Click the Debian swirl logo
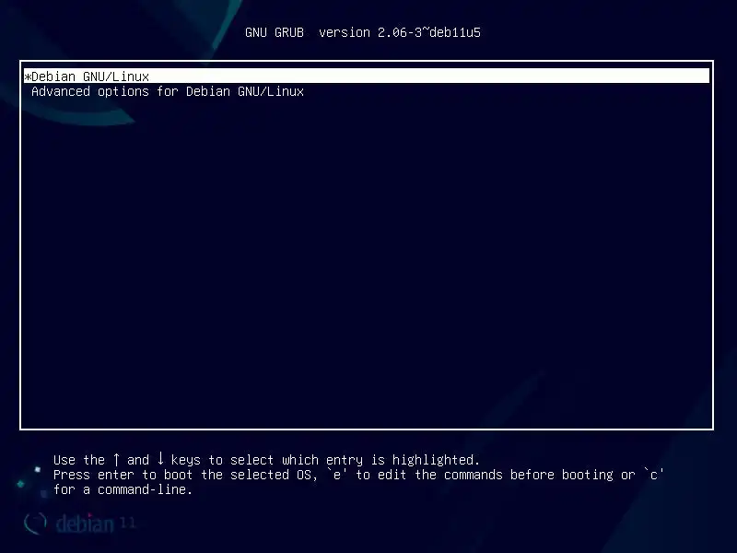The height and width of the screenshot is (553, 737). [x=36, y=523]
